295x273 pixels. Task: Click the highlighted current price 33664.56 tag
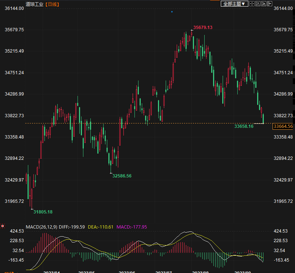(x=283, y=126)
